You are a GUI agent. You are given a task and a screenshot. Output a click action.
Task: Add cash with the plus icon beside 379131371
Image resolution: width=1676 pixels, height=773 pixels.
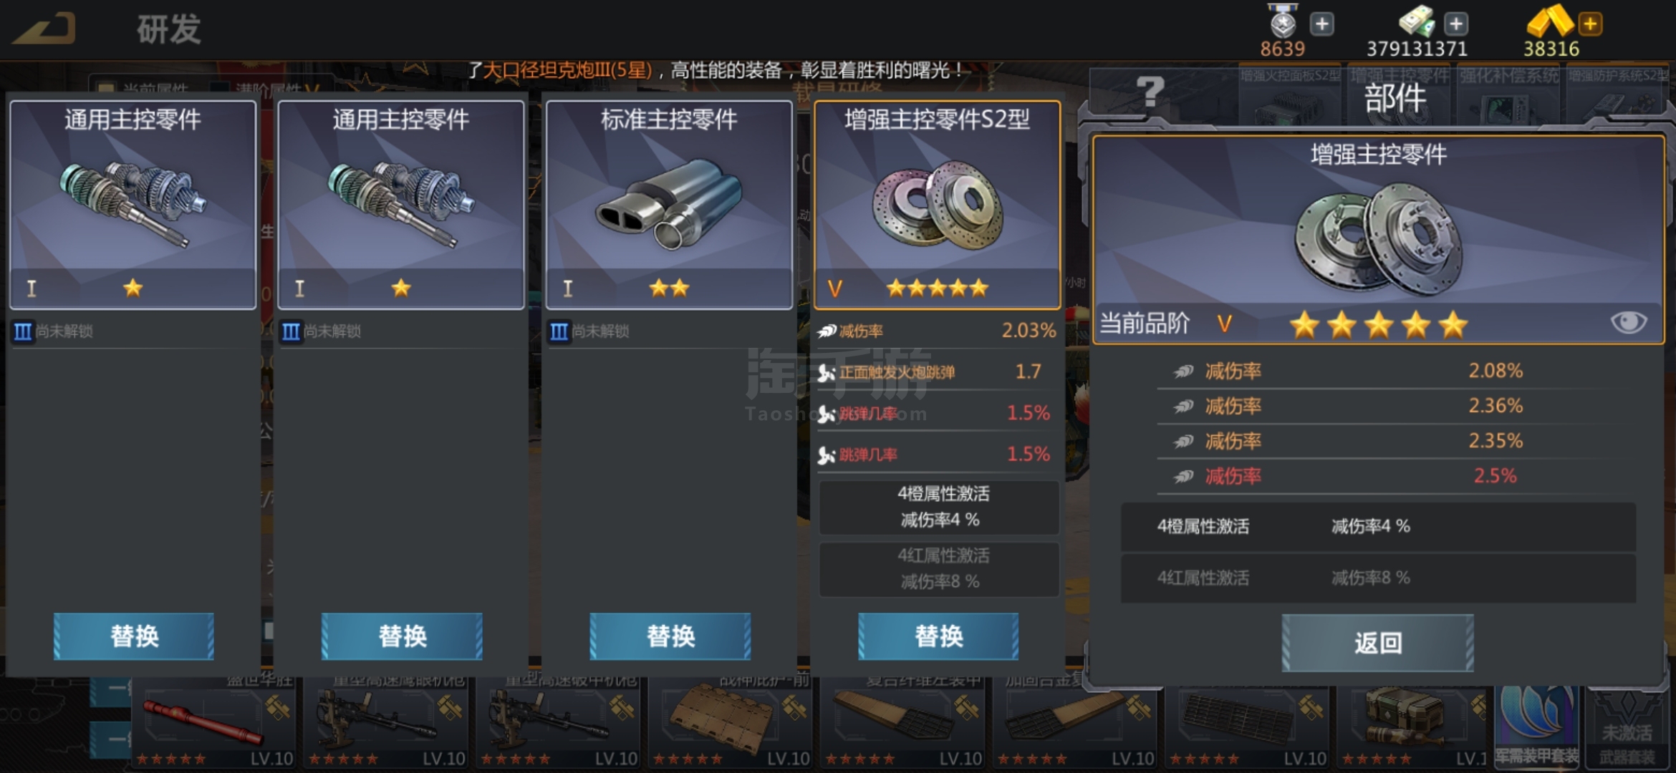coord(1456,24)
